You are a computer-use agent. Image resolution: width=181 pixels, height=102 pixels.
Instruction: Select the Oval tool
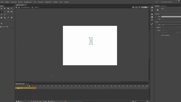[12, 12]
